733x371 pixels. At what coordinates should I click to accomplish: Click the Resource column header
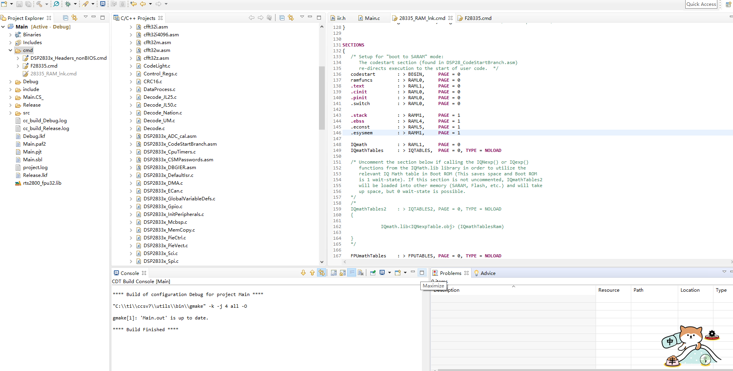(x=609, y=290)
